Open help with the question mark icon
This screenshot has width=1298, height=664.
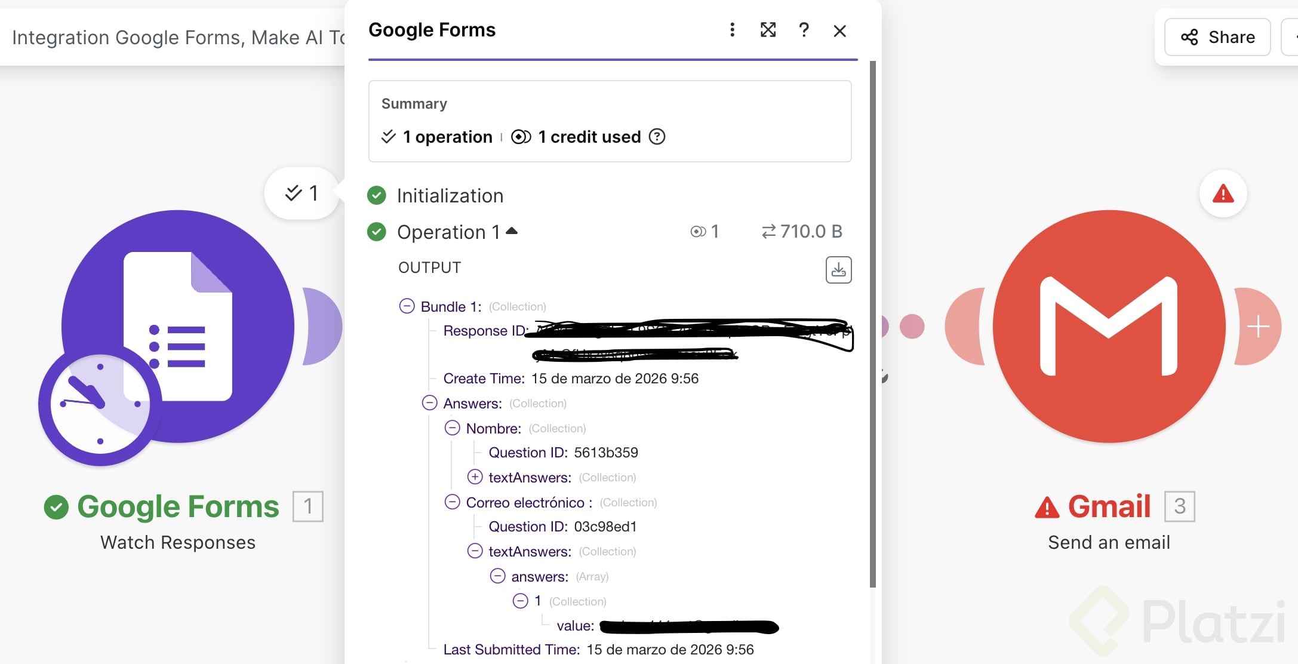pyautogui.click(x=804, y=30)
